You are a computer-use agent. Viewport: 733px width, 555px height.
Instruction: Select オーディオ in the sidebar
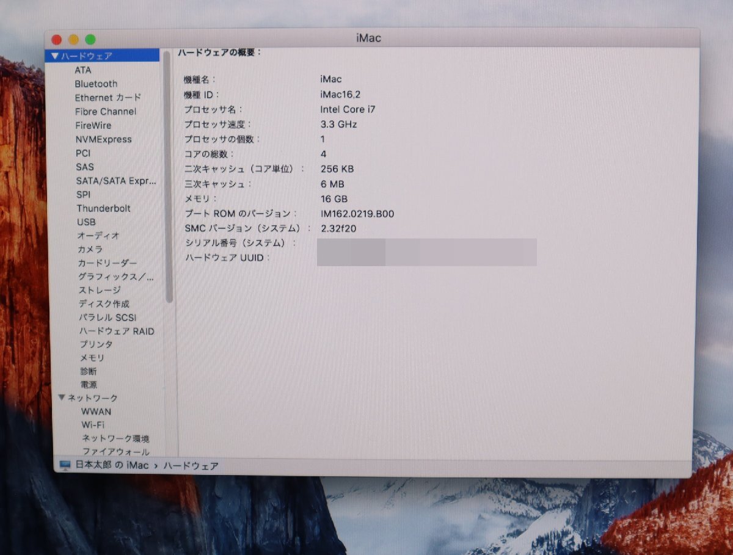(x=98, y=236)
